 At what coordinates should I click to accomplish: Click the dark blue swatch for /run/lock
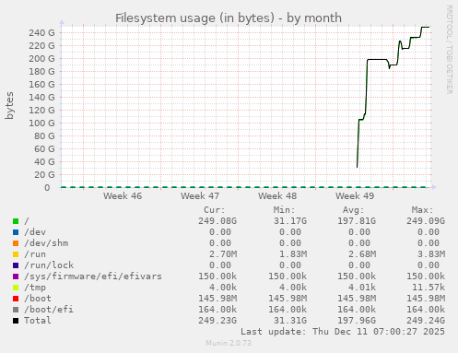16,265
